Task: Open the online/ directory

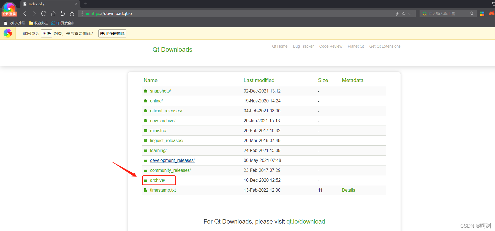Action: [156, 101]
